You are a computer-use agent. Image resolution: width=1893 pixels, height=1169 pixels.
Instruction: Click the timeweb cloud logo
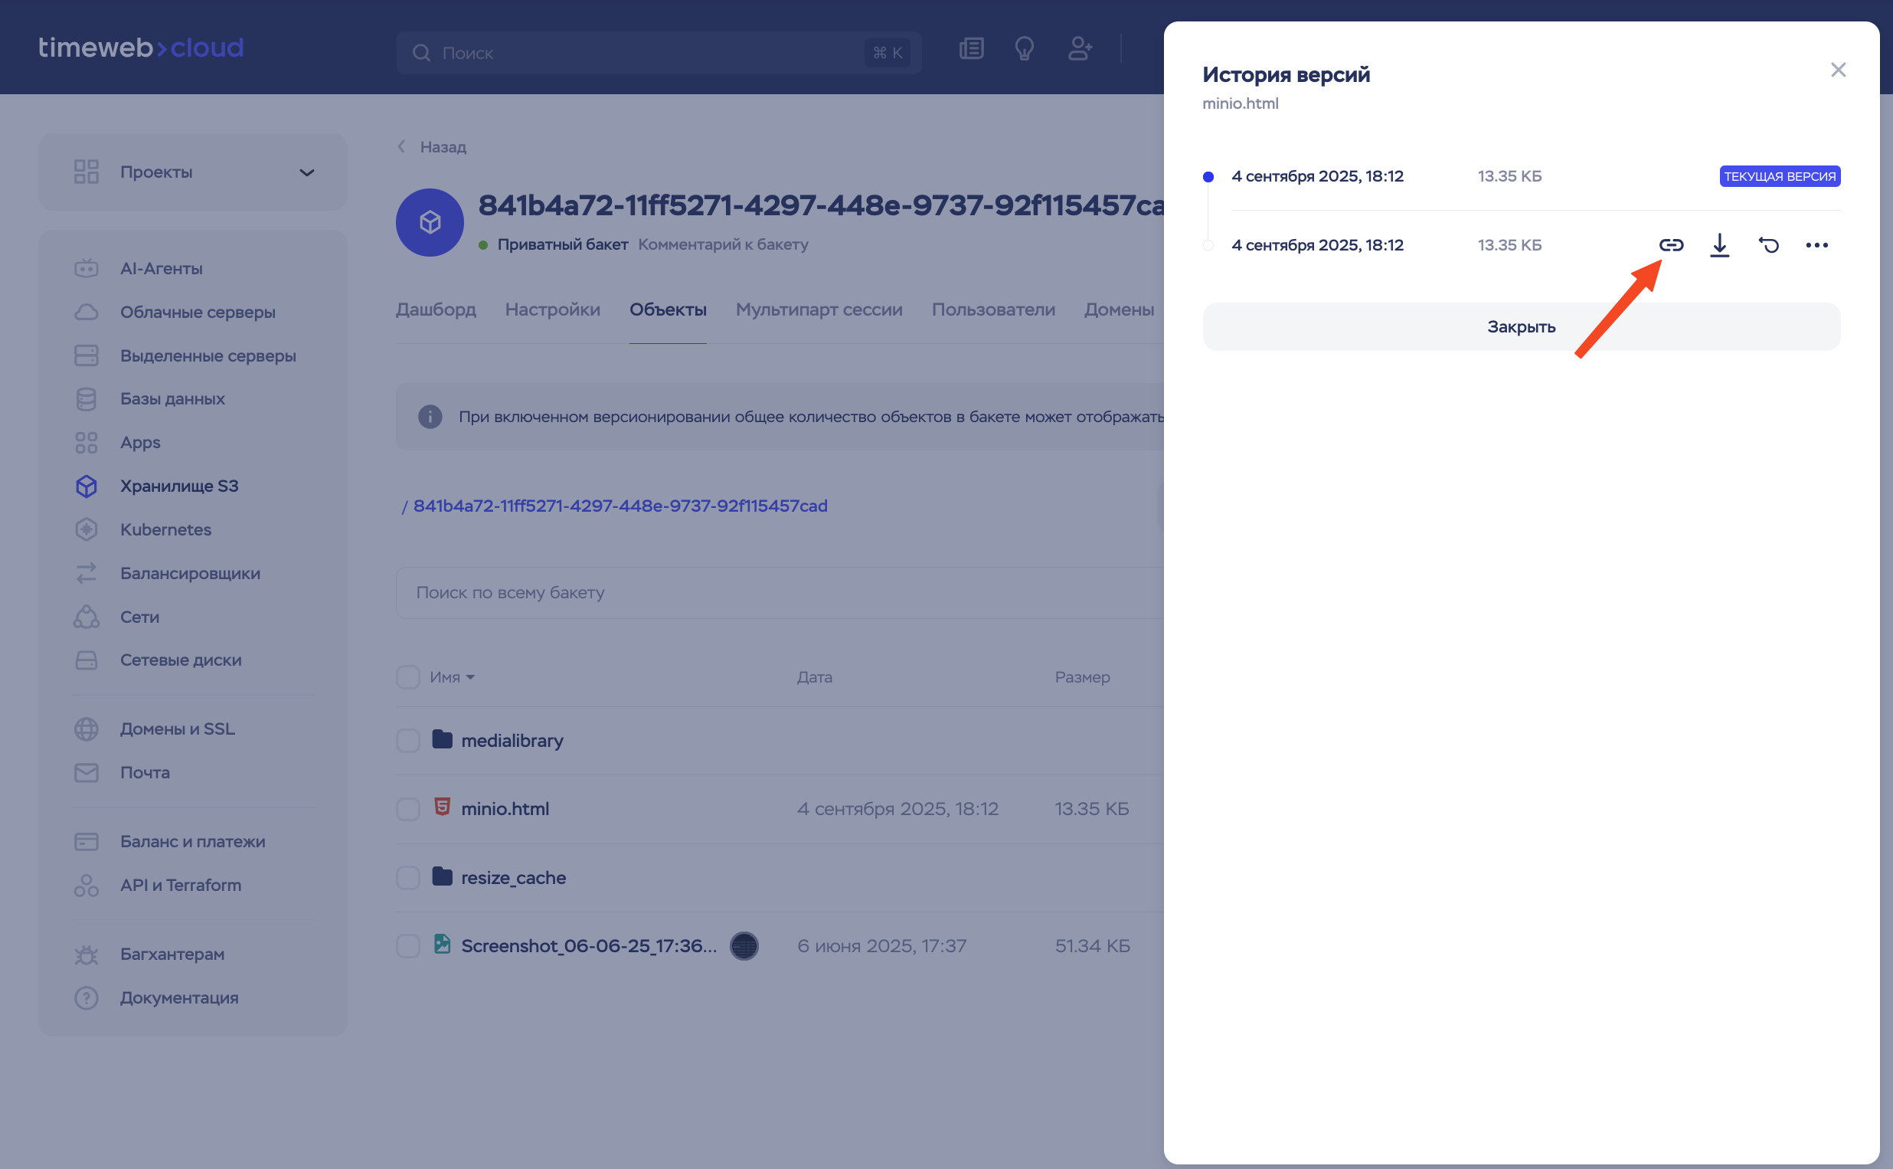[x=142, y=48]
